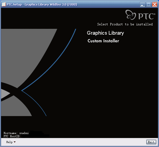Minimize the PTC.Setup window
This screenshot has width=159, height=147.
[x=142, y=4]
